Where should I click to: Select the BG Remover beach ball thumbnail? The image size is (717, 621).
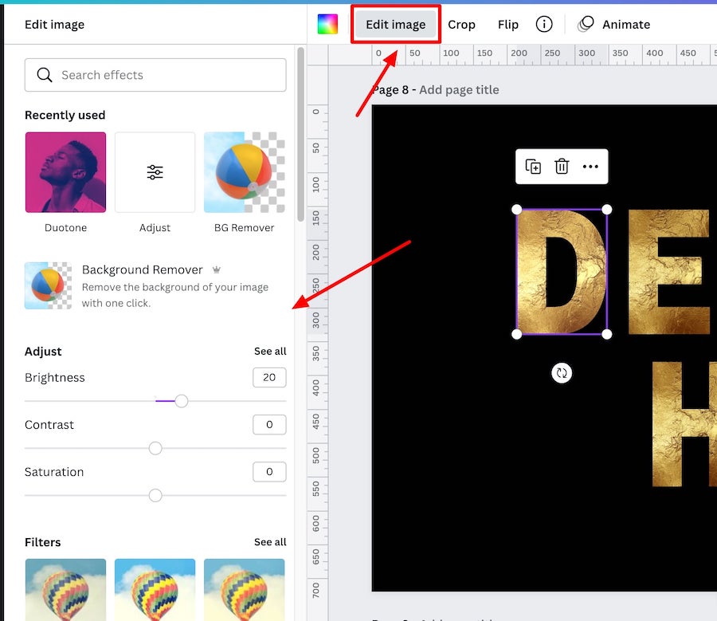point(245,172)
